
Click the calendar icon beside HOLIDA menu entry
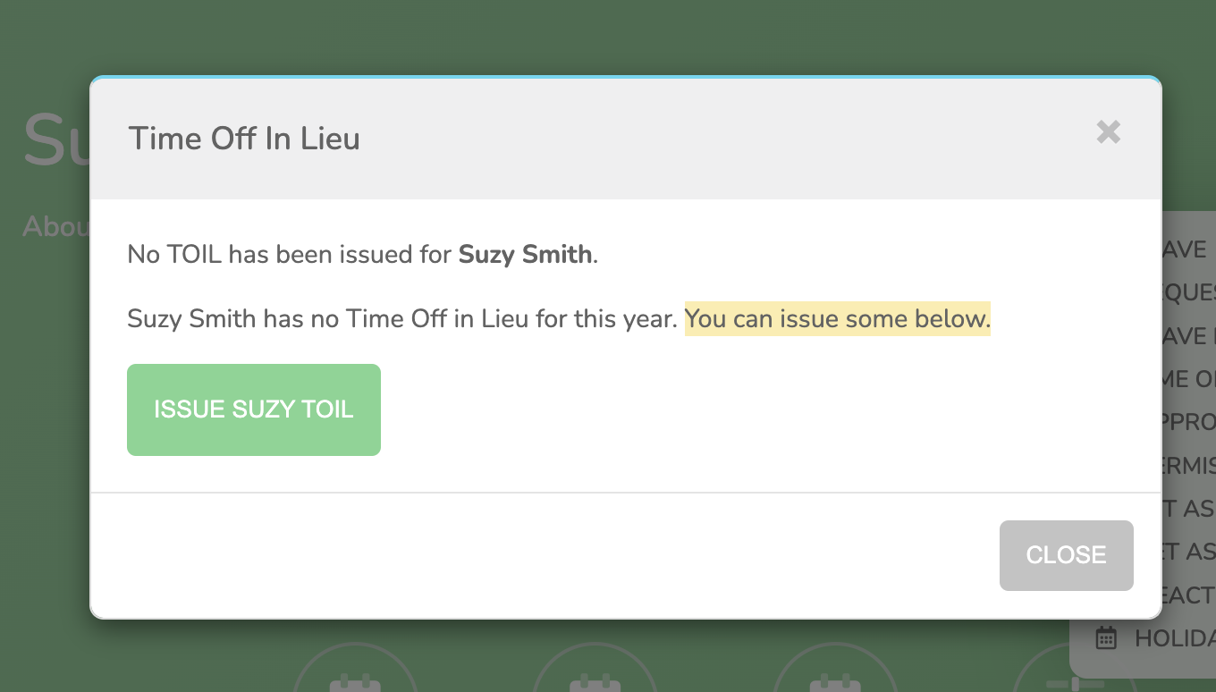coord(1106,638)
